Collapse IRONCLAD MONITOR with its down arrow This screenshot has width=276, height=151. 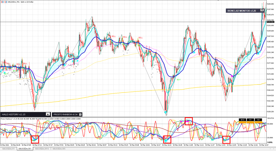pos(262,11)
